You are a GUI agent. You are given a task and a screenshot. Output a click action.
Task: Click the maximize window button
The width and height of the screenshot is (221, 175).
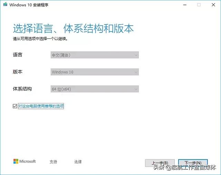[199, 5]
